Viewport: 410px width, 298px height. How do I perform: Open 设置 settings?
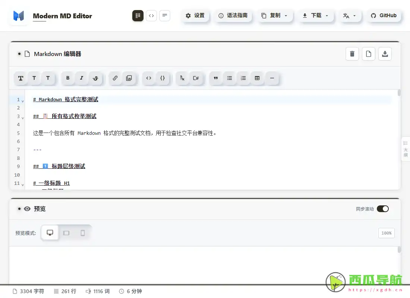click(x=195, y=16)
